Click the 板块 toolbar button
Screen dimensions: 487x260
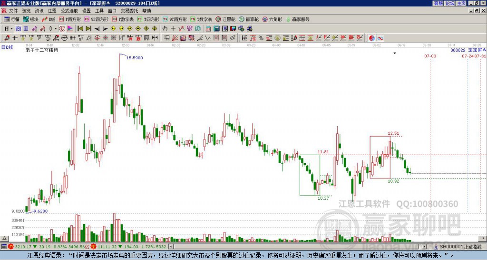coord(31,19)
